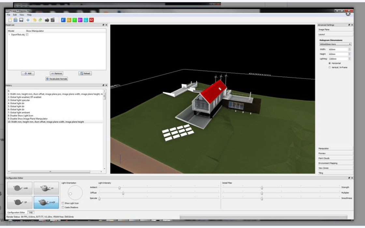365x228 pixels.
Task: Click the Reload model button
Action: [85, 73]
